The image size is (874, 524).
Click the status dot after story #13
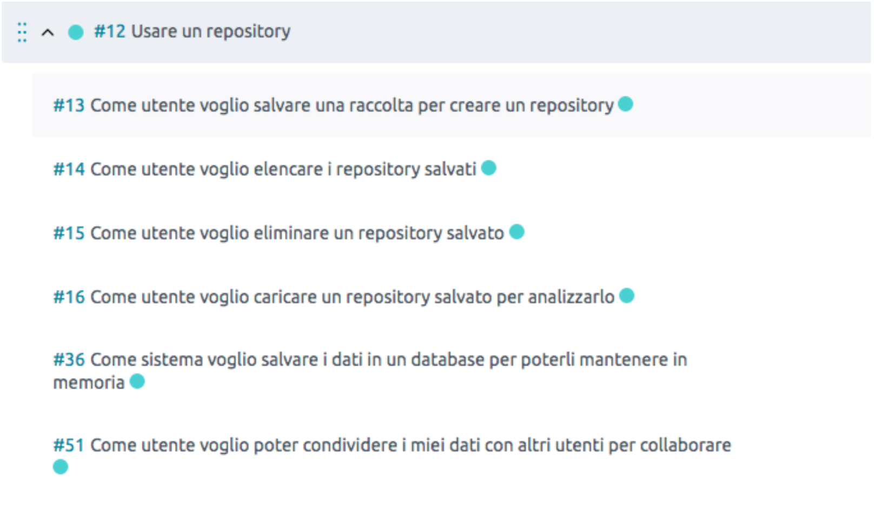pyautogui.click(x=626, y=104)
